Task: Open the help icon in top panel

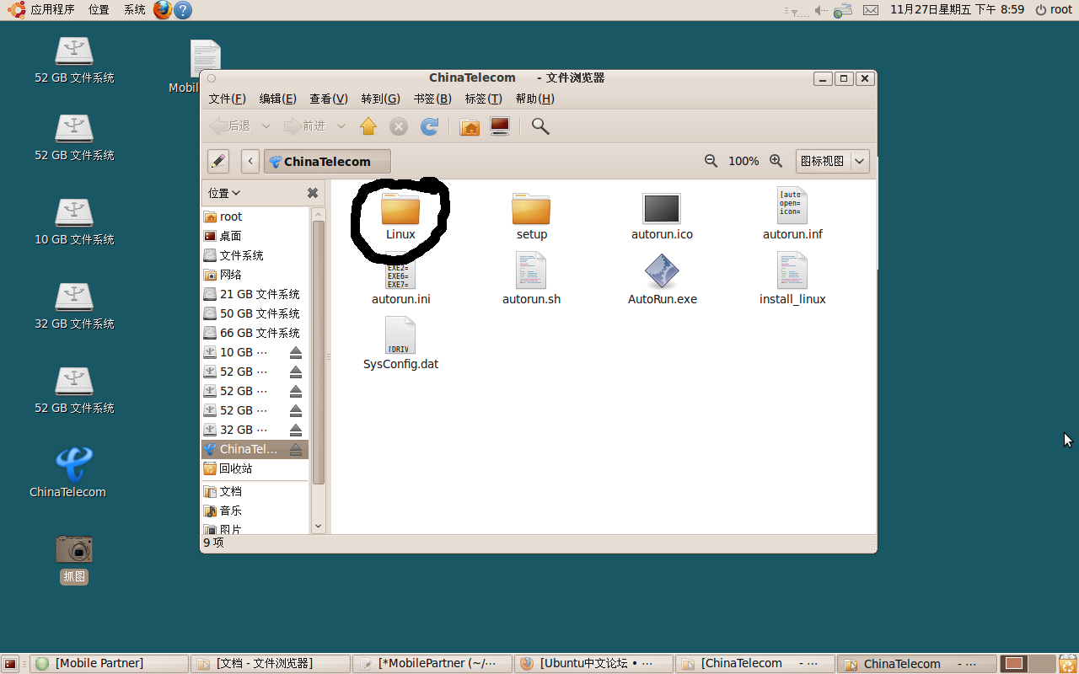Action: coord(183,10)
